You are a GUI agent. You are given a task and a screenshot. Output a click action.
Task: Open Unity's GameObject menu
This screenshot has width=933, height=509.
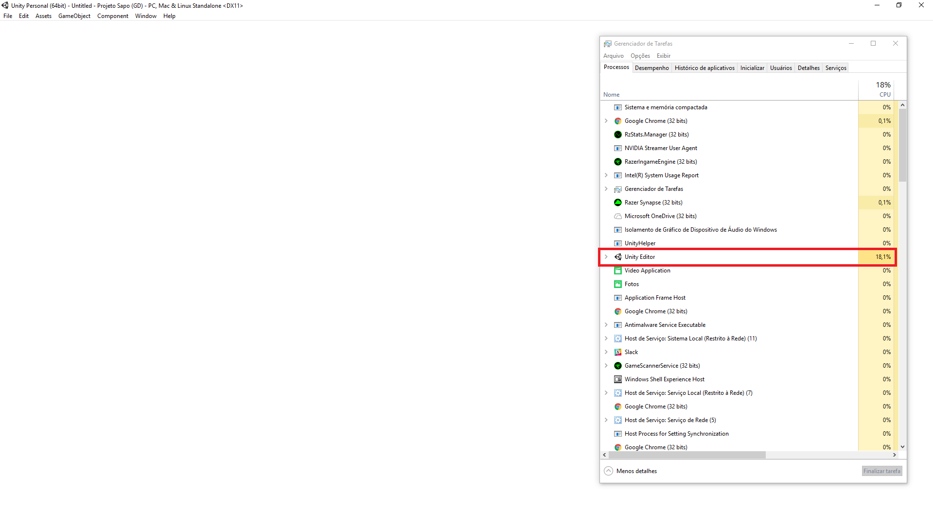tap(74, 16)
